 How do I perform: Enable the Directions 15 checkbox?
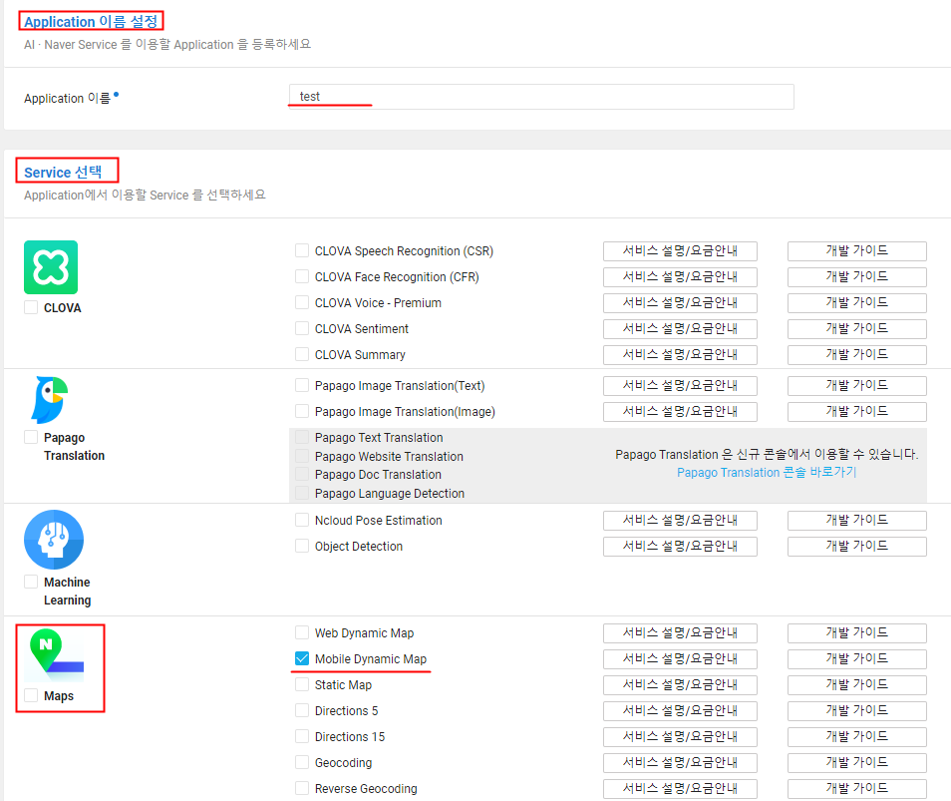point(302,737)
